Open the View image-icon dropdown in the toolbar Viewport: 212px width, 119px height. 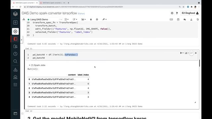pos(83,20)
